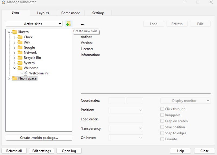Expand the System tree node

click(x=14, y=63)
